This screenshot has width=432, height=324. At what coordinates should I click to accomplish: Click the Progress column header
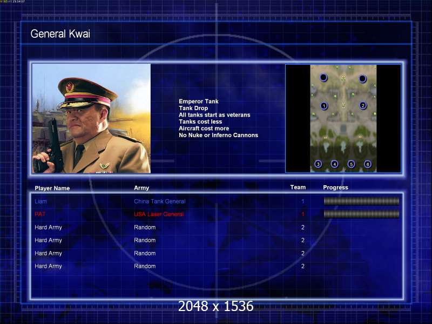(335, 187)
